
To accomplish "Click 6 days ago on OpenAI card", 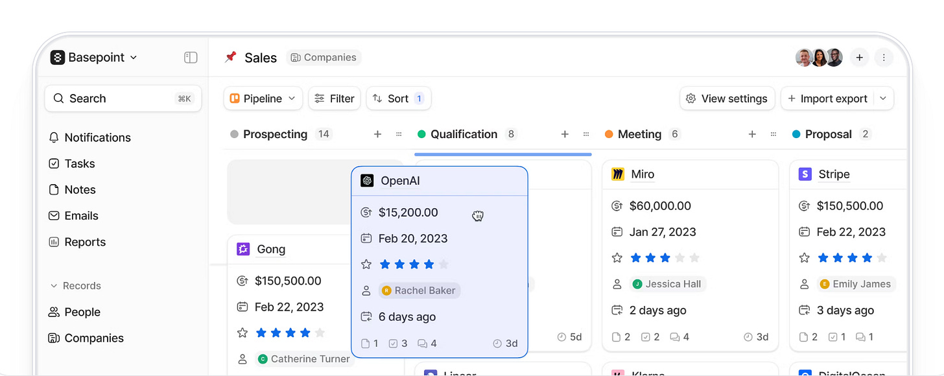I will point(407,317).
